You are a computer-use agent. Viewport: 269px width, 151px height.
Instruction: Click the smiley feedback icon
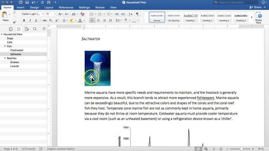(264, 2)
